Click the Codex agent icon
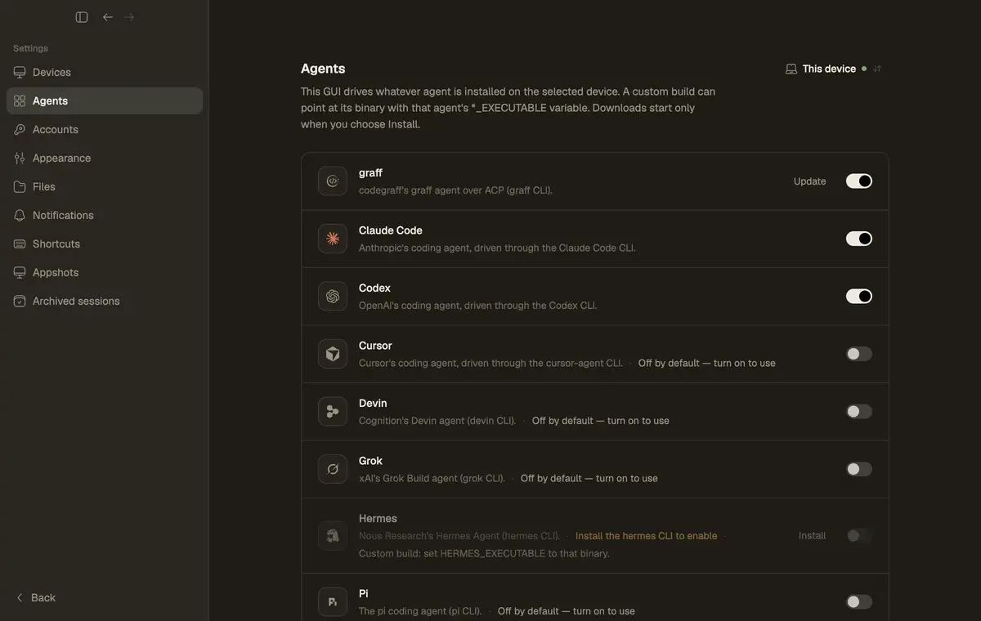Screen dimensions: 981x621 click(x=333, y=297)
